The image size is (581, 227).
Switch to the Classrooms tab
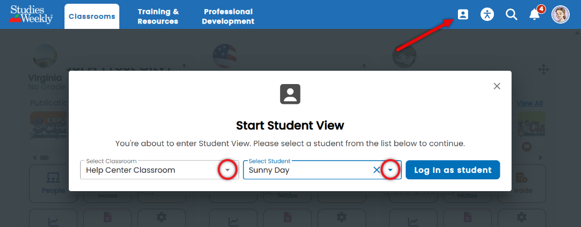(92, 16)
